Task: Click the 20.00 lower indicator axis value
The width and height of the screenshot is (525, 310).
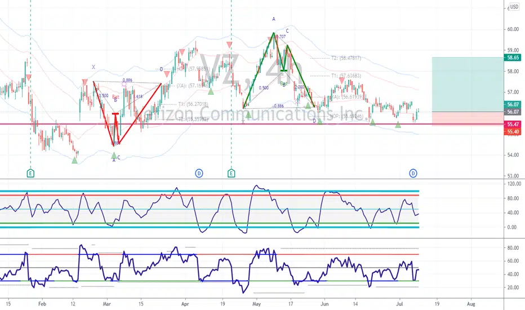Action: (x=513, y=287)
